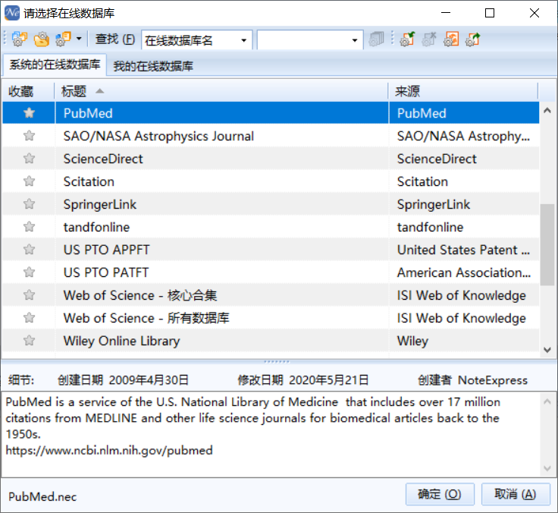
Task: Toggle favorite star for Web of Science - 所有数据库
Action: [x=29, y=318]
